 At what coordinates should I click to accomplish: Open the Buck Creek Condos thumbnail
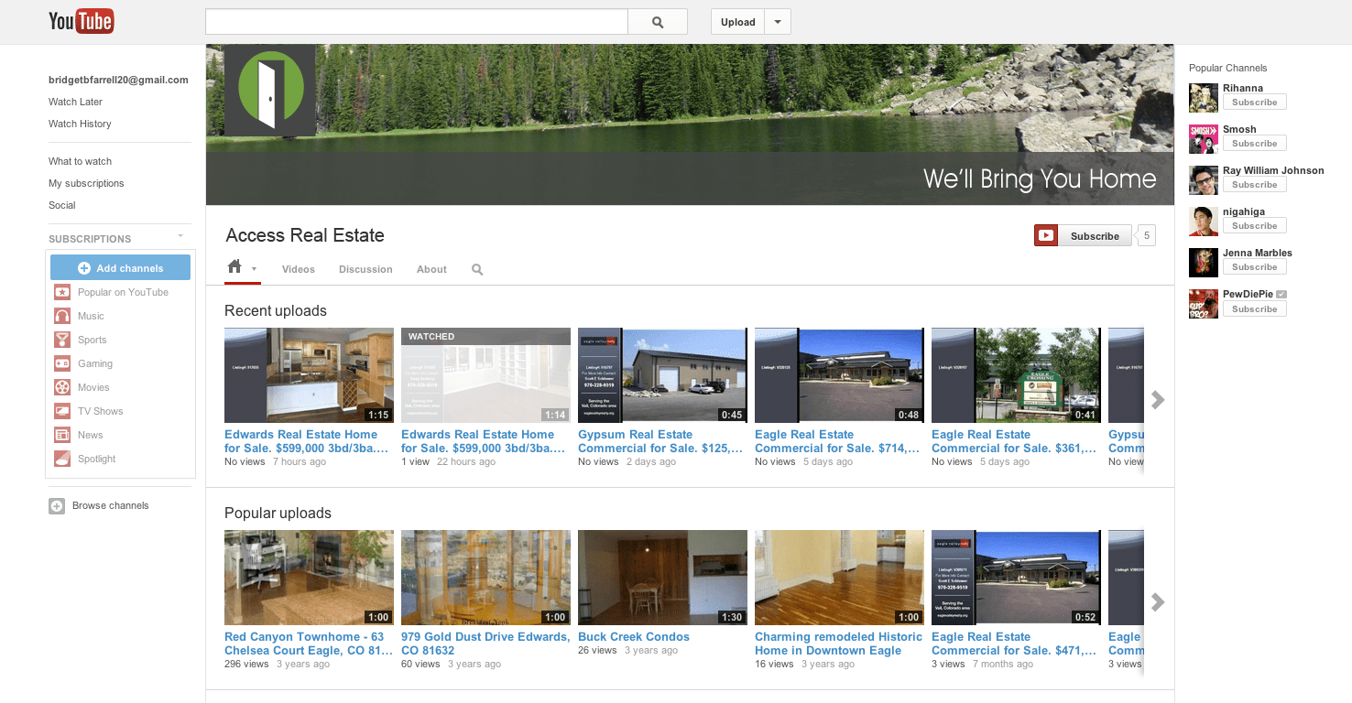pos(662,578)
